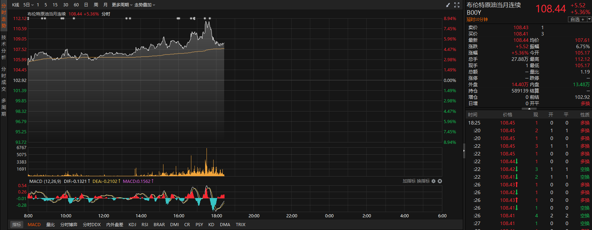Open MACD indicator settings gear

[x=433, y=181]
